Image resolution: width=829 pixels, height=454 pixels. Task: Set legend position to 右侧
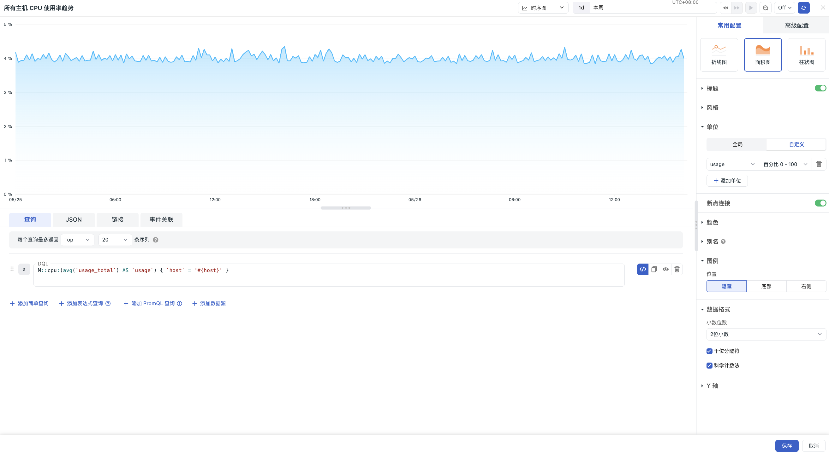pos(806,286)
